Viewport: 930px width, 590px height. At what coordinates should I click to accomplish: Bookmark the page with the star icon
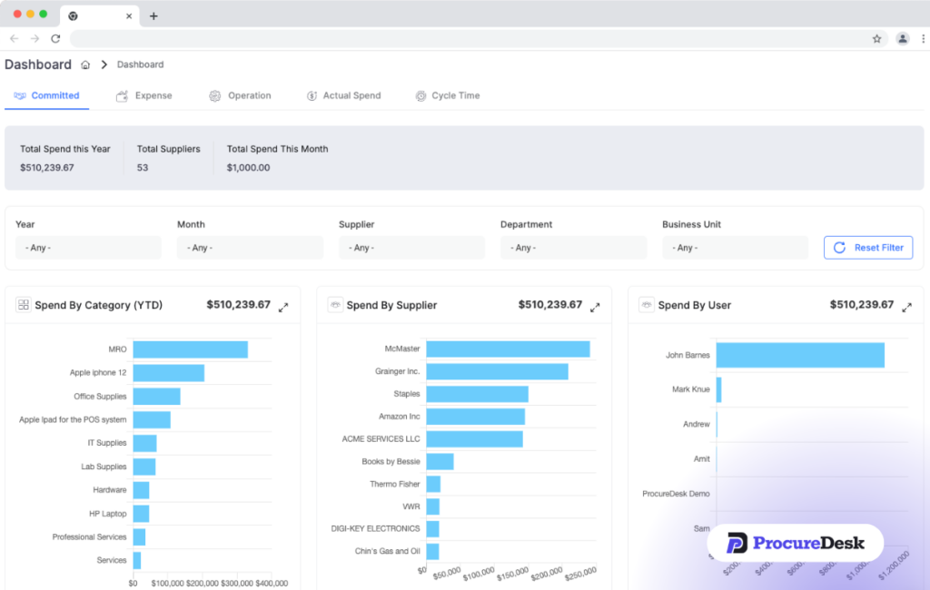876,38
